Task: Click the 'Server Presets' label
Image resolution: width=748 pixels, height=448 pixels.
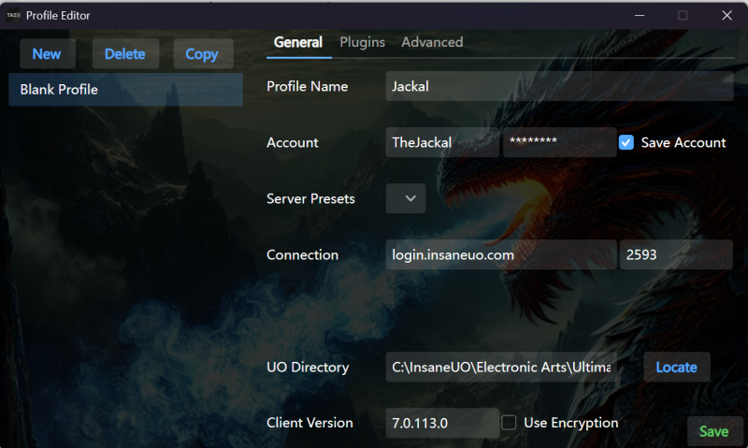Action: pos(310,198)
